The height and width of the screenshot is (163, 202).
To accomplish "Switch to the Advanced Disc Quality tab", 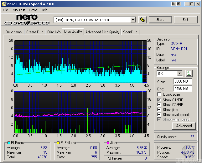I will pyautogui.click(x=102, y=32).
